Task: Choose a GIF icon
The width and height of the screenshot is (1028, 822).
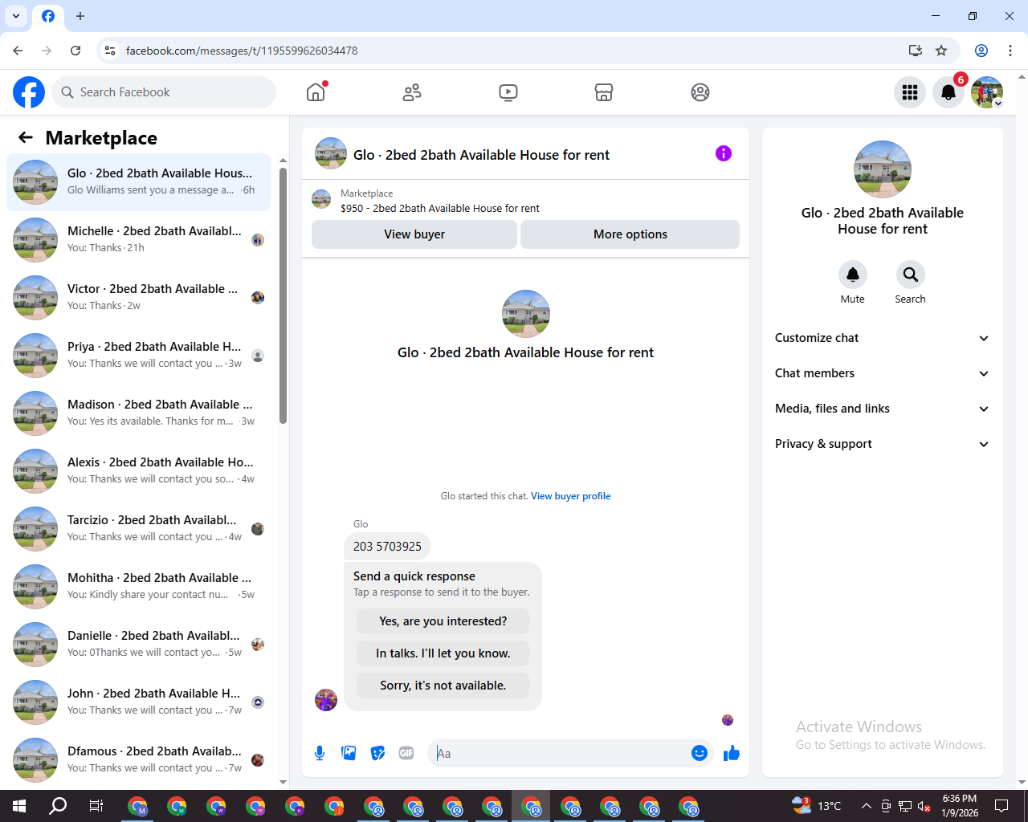Action: coord(406,753)
